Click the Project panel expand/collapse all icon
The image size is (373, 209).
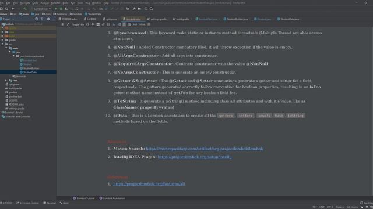(42, 19)
